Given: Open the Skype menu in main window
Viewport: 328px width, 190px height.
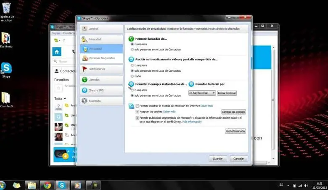Looking at the screenshot, I should point(56,33).
